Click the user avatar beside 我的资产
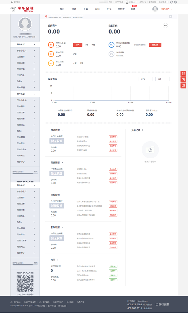Image resolution: width=188 pixels, height=315 pixels. coord(155,9)
